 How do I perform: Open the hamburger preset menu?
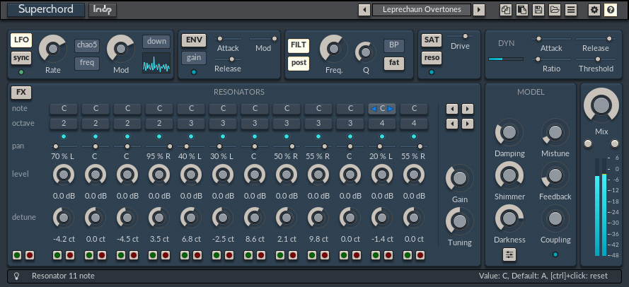coord(570,10)
